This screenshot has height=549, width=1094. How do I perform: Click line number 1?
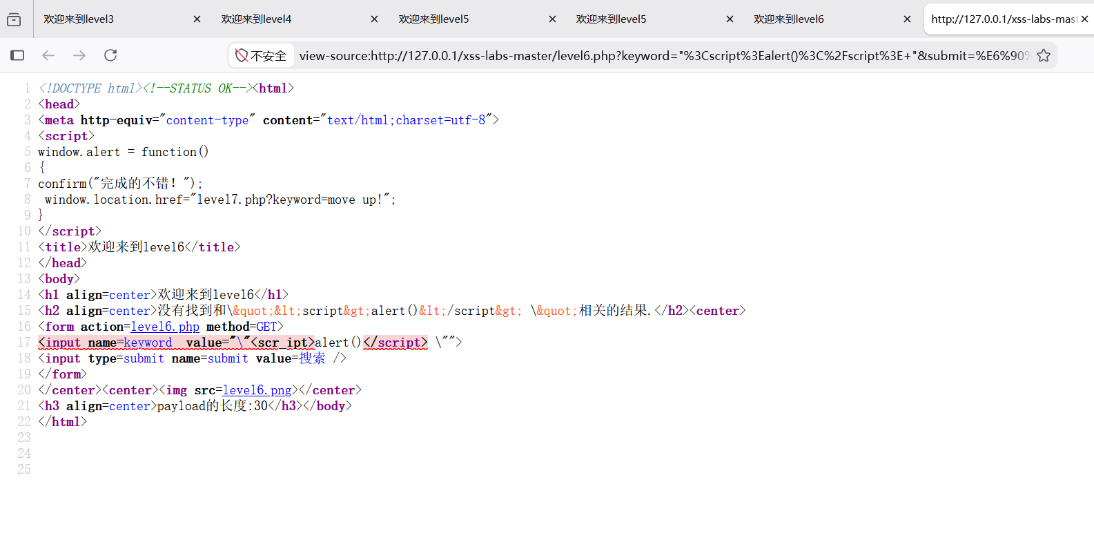pyautogui.click(x=28, y=88)
